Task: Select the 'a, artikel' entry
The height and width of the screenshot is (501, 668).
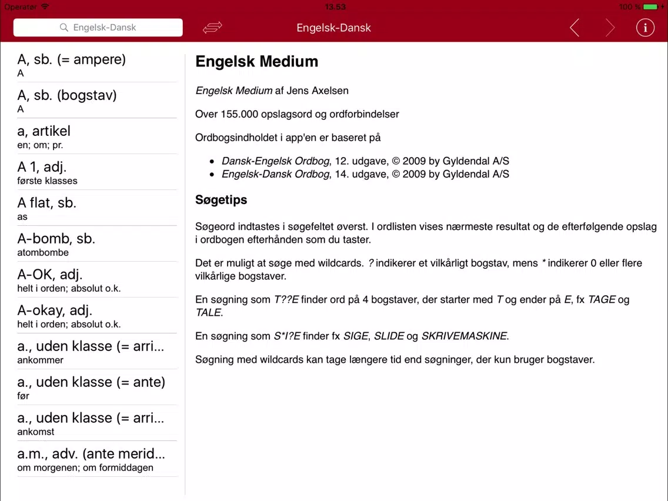Action: click(x=96, y=136)
